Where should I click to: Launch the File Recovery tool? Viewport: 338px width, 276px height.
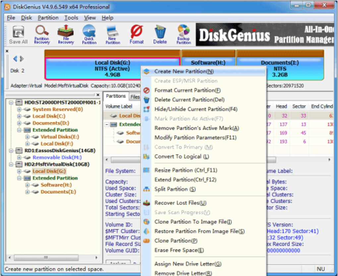point(65,34)
